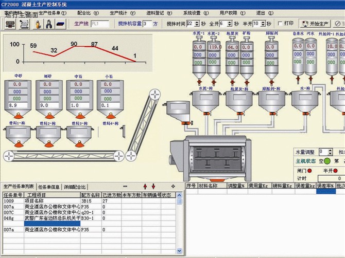Decrease 半开 seconds with the down spinner
345x258 pixels.
point(263,25)
